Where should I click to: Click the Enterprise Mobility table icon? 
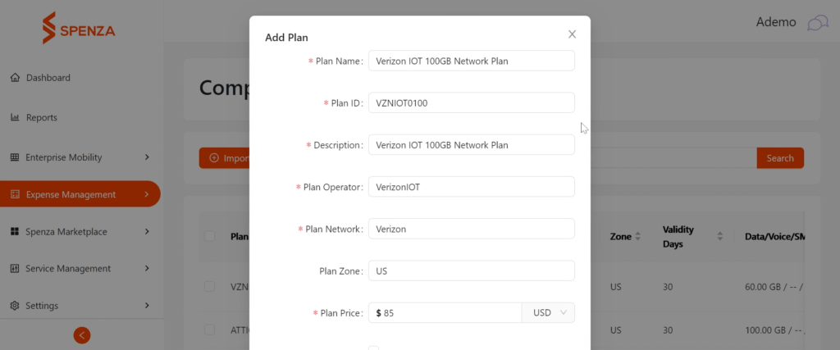pyautogui.click(x=15, y=157)
